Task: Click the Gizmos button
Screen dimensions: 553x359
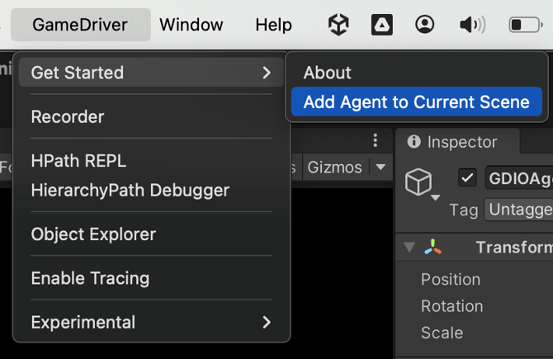Action: tap(334, 167)
